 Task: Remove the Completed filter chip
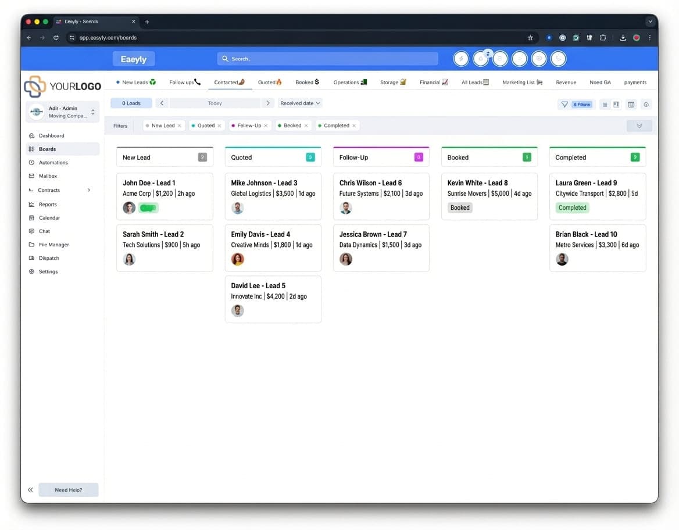pyautogui.click(x=354, y=126)
